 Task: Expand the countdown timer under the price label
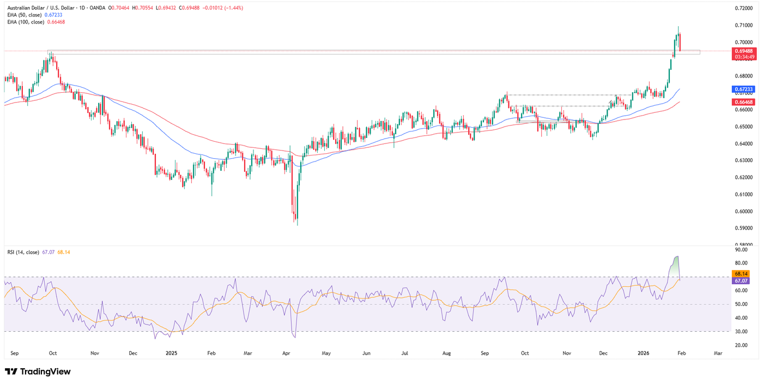point(744,56)
